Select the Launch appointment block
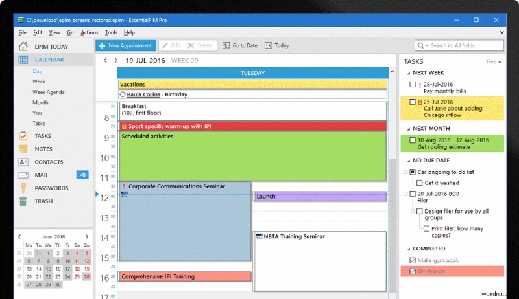 pos(320,196)
